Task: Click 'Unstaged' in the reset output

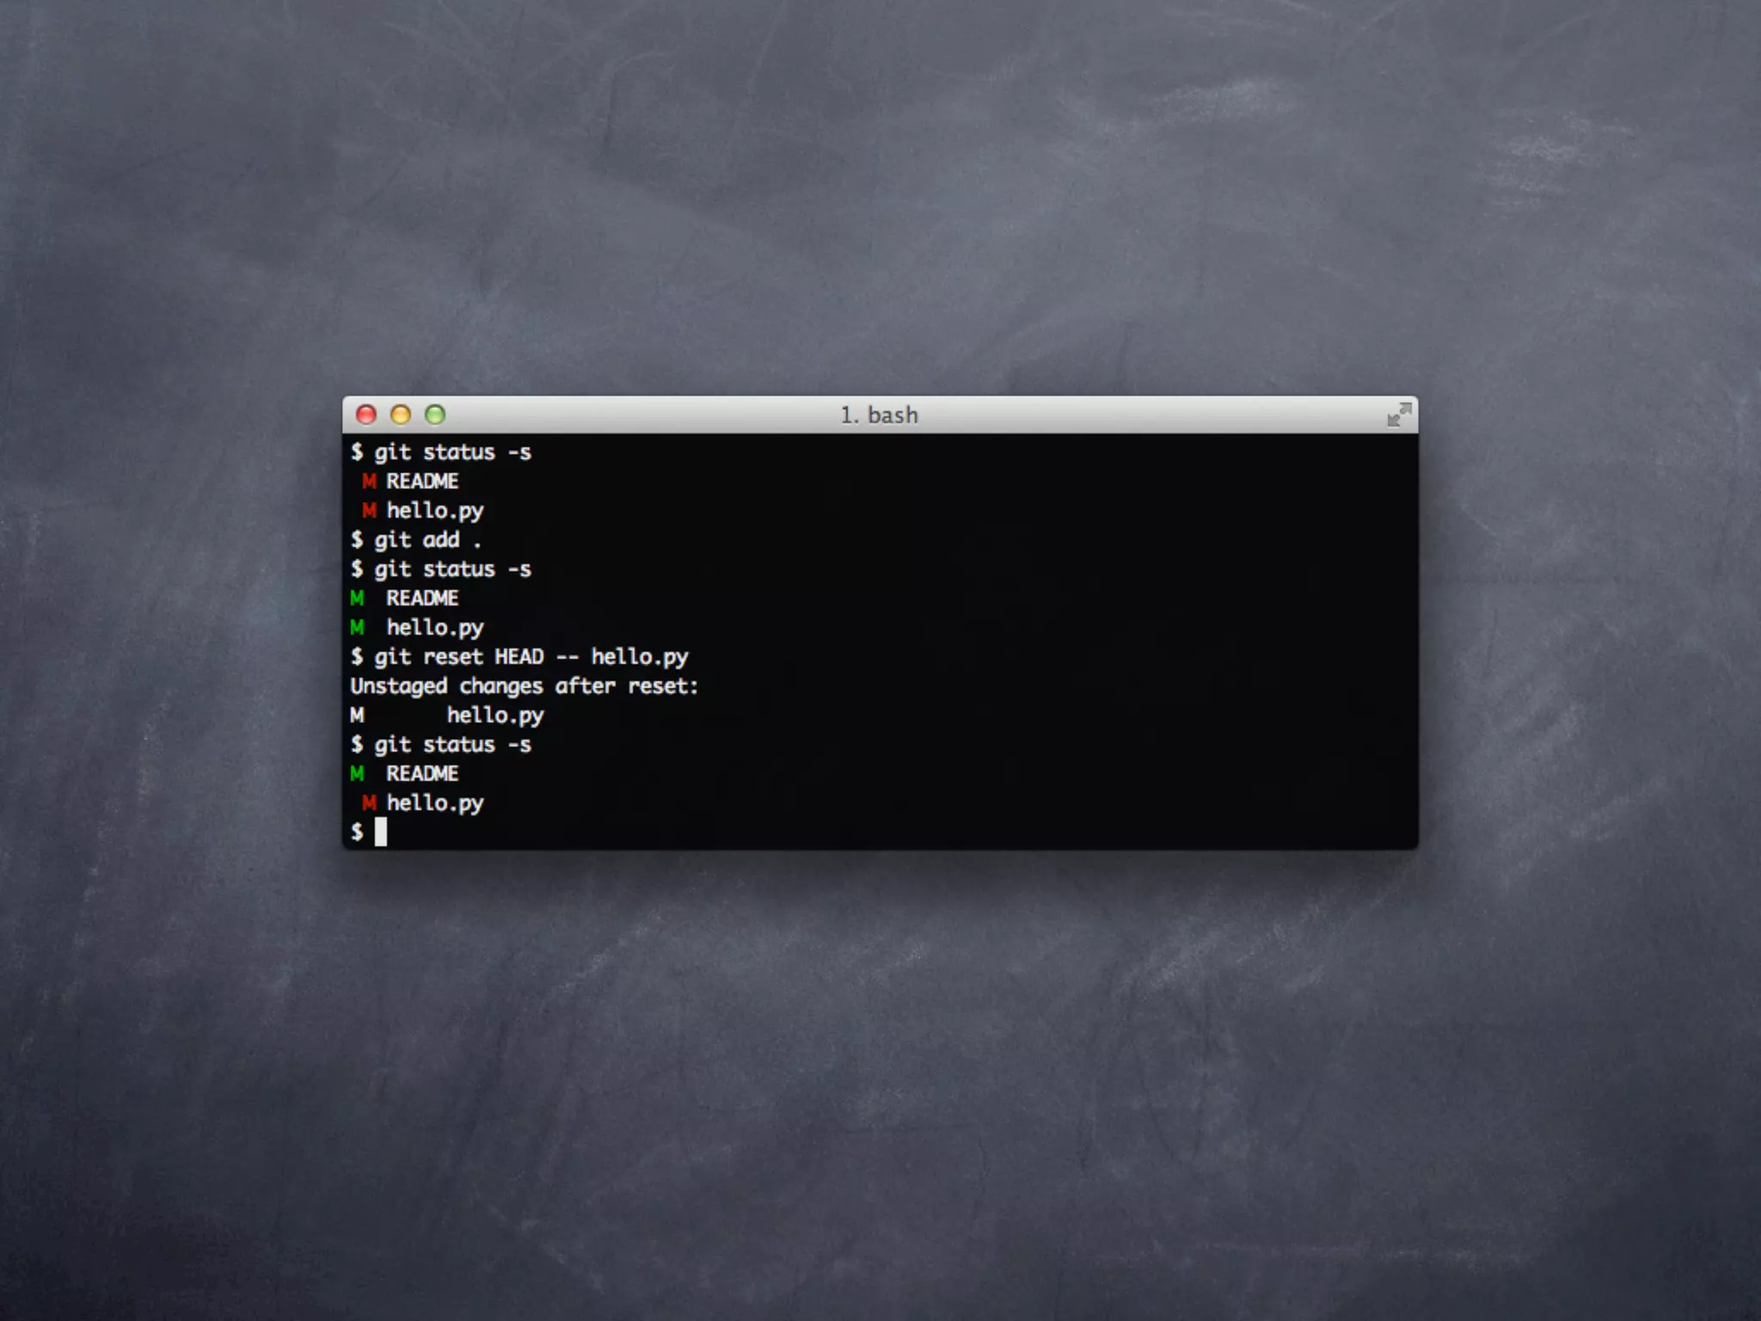Action: point(398,686)
